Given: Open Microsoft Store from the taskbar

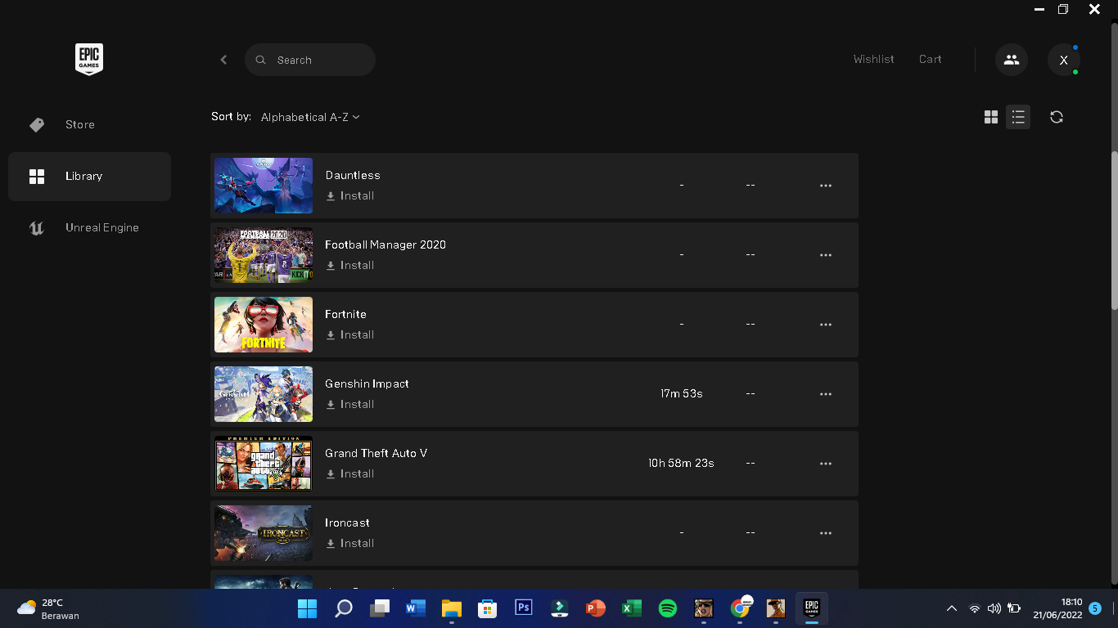Looking at the screenshot, I should [488, 608].
